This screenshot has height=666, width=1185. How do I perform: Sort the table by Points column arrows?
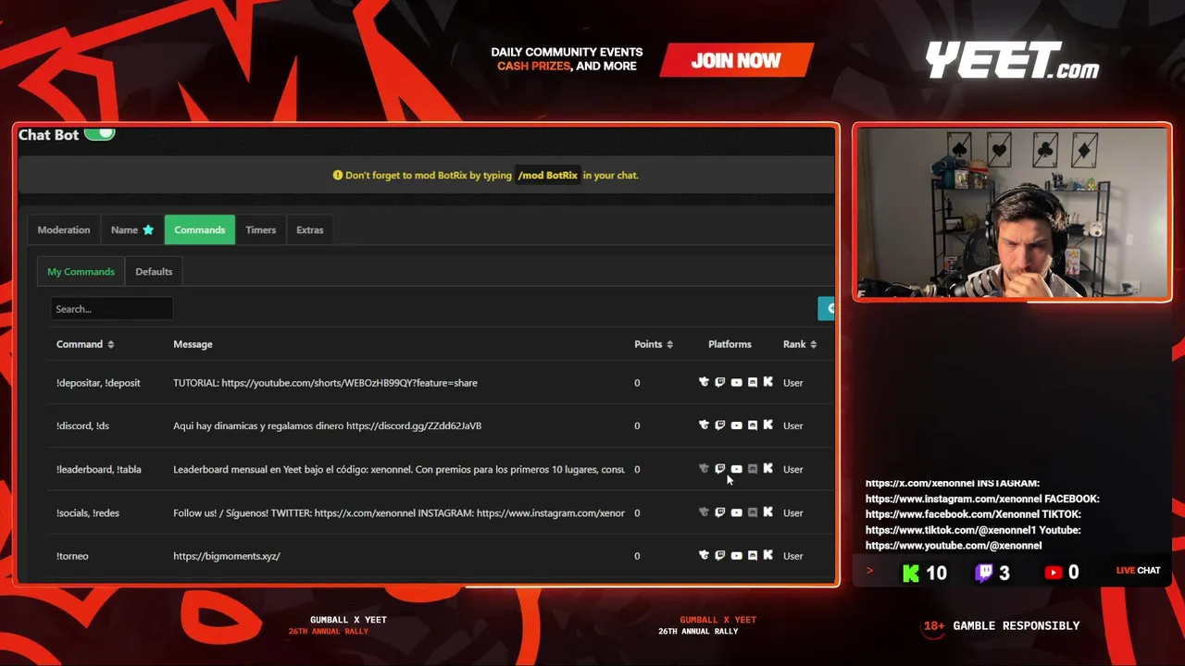(669, 344)
